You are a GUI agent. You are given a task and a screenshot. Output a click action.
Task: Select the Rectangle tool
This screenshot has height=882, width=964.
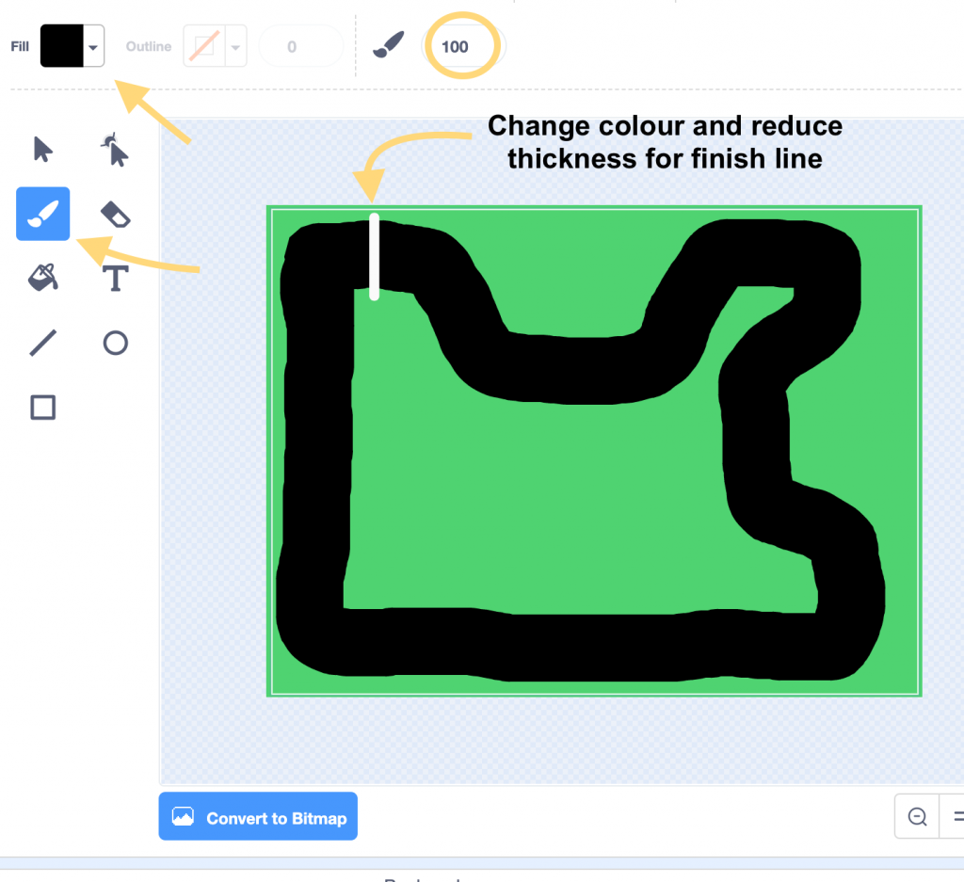[43, 407]
